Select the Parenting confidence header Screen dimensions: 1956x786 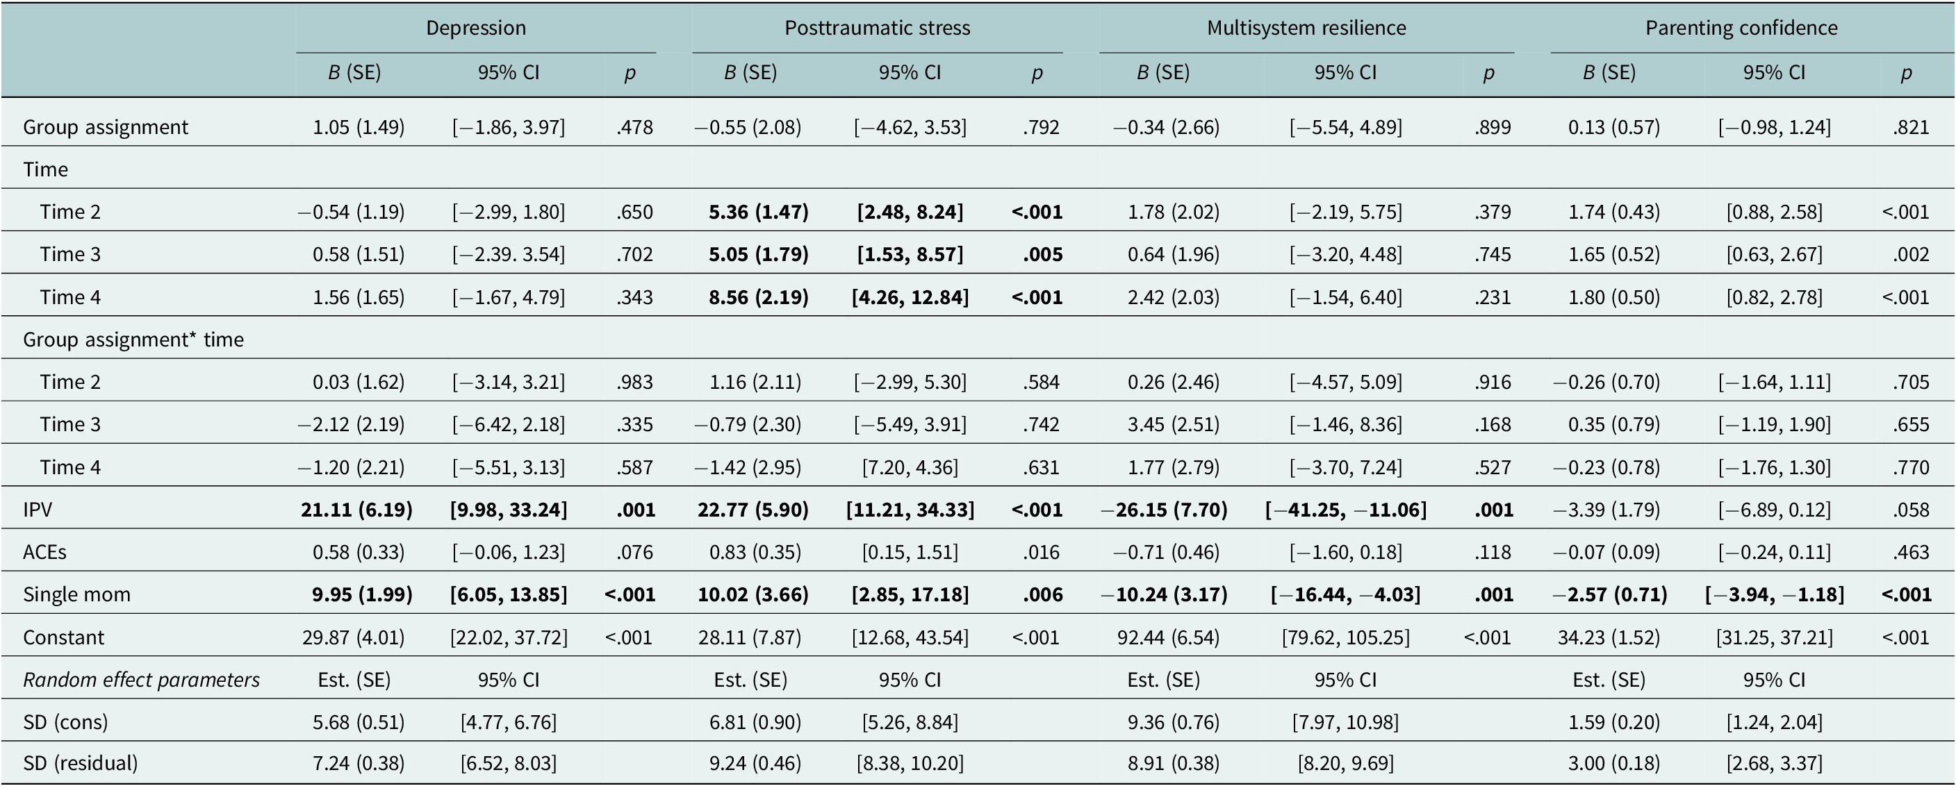1741,28
